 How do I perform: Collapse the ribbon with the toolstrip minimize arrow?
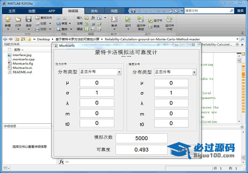pos(242,33)
